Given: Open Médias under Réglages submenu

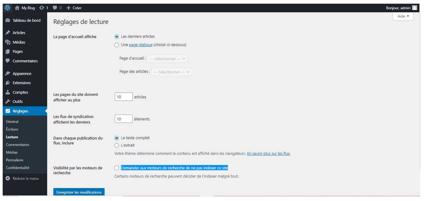Looking at the screenshot, I should pos(12,152).
